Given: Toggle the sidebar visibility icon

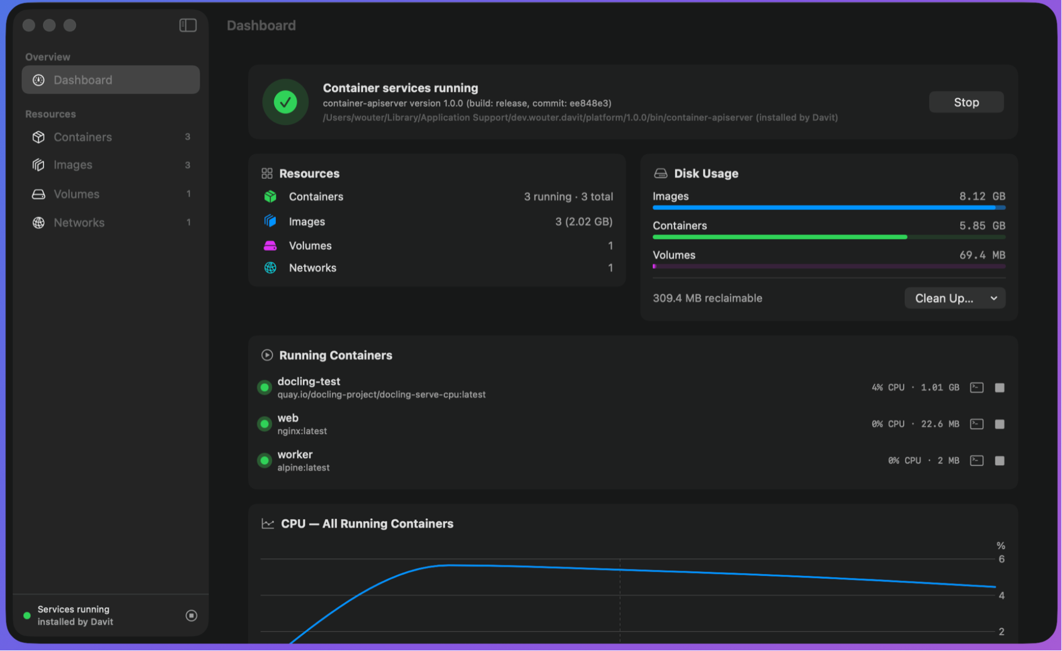Looking at the screenshot, I should click(187, 25).
